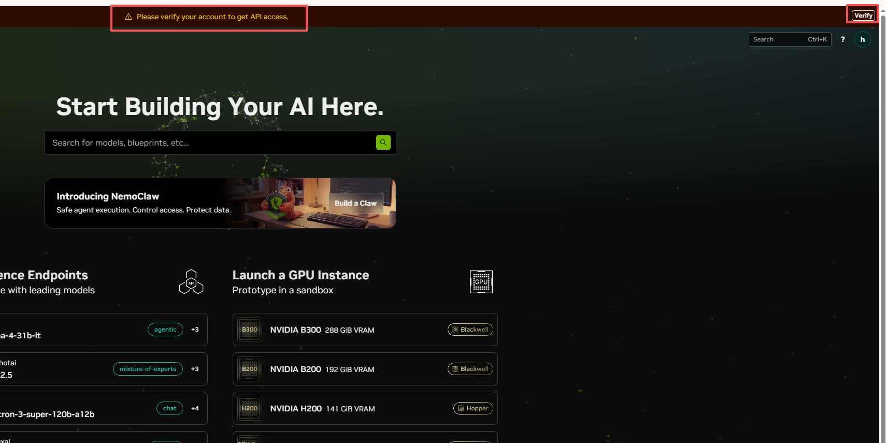Select the 'agentic' tag
The width and height of the screenshot is (886, 443).
[165, 330]
